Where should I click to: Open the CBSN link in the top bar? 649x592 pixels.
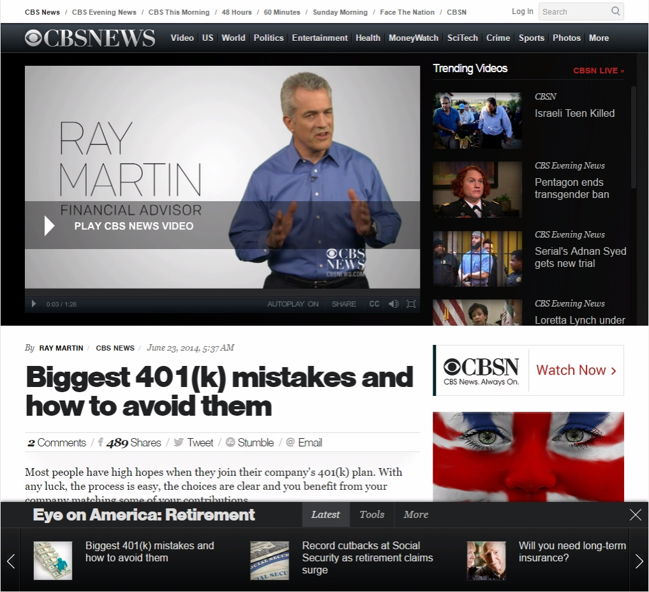[x=456, y=12]
